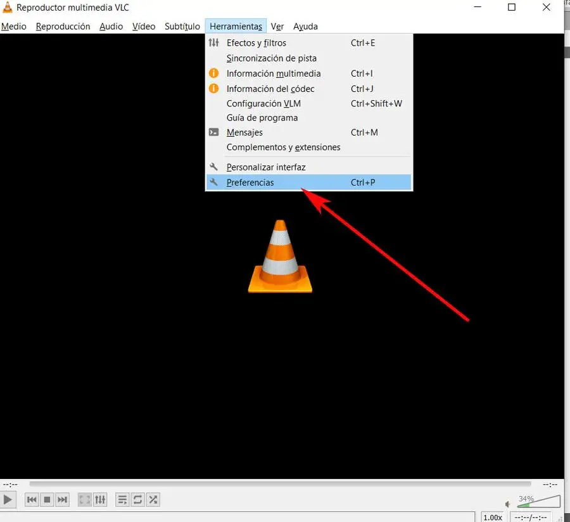Screen dimensions: 570x522
Task: Click the playback seek bar
Action: pos(280,484)
